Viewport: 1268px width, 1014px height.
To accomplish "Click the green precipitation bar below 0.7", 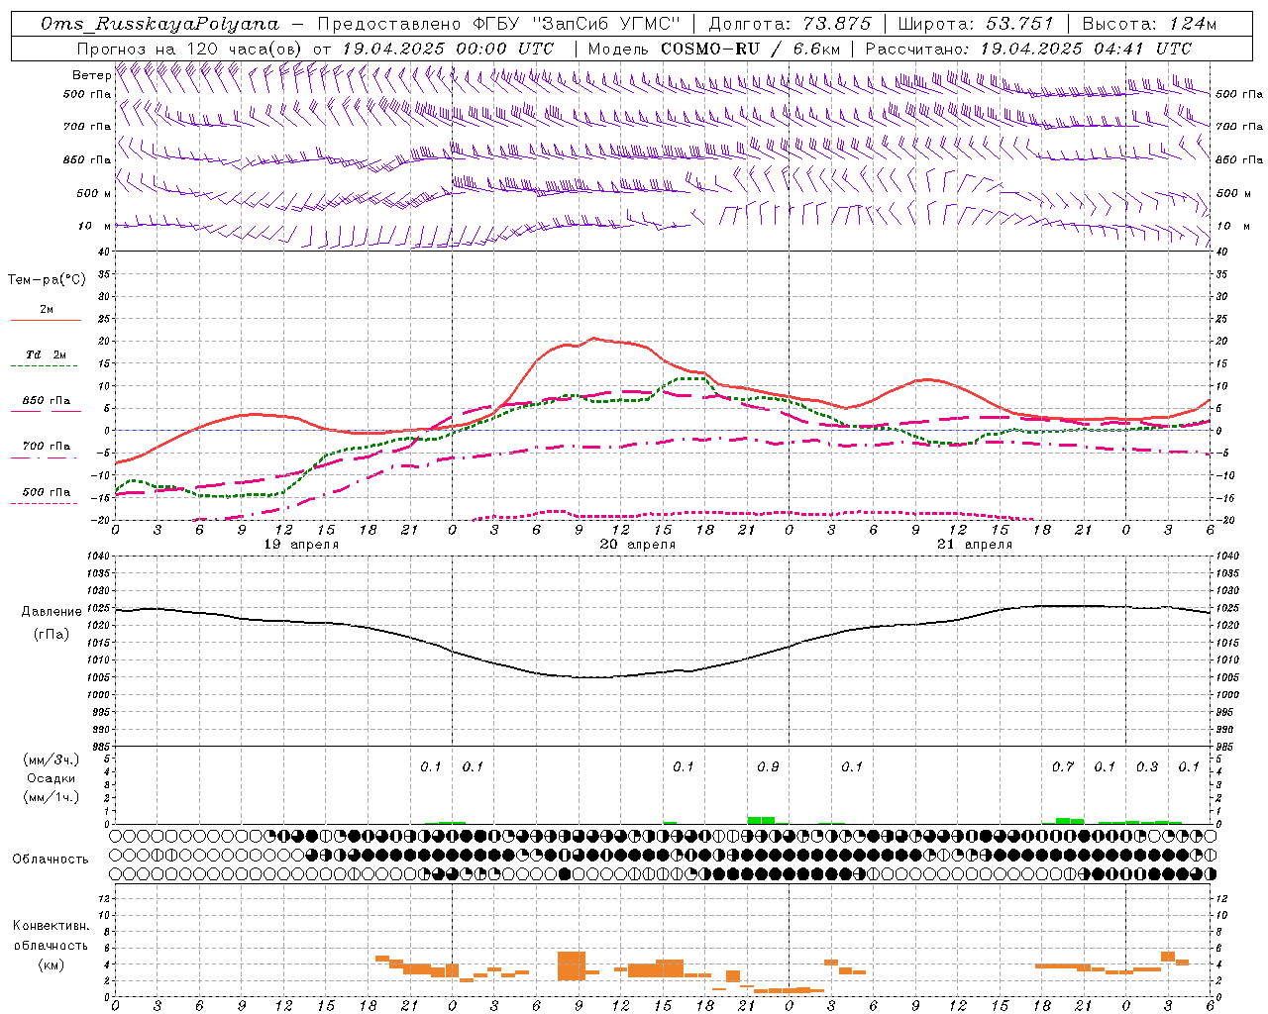I will (1070, 821).
